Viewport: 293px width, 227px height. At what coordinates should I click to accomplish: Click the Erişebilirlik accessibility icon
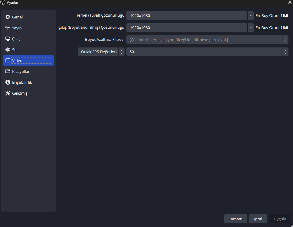8,82
